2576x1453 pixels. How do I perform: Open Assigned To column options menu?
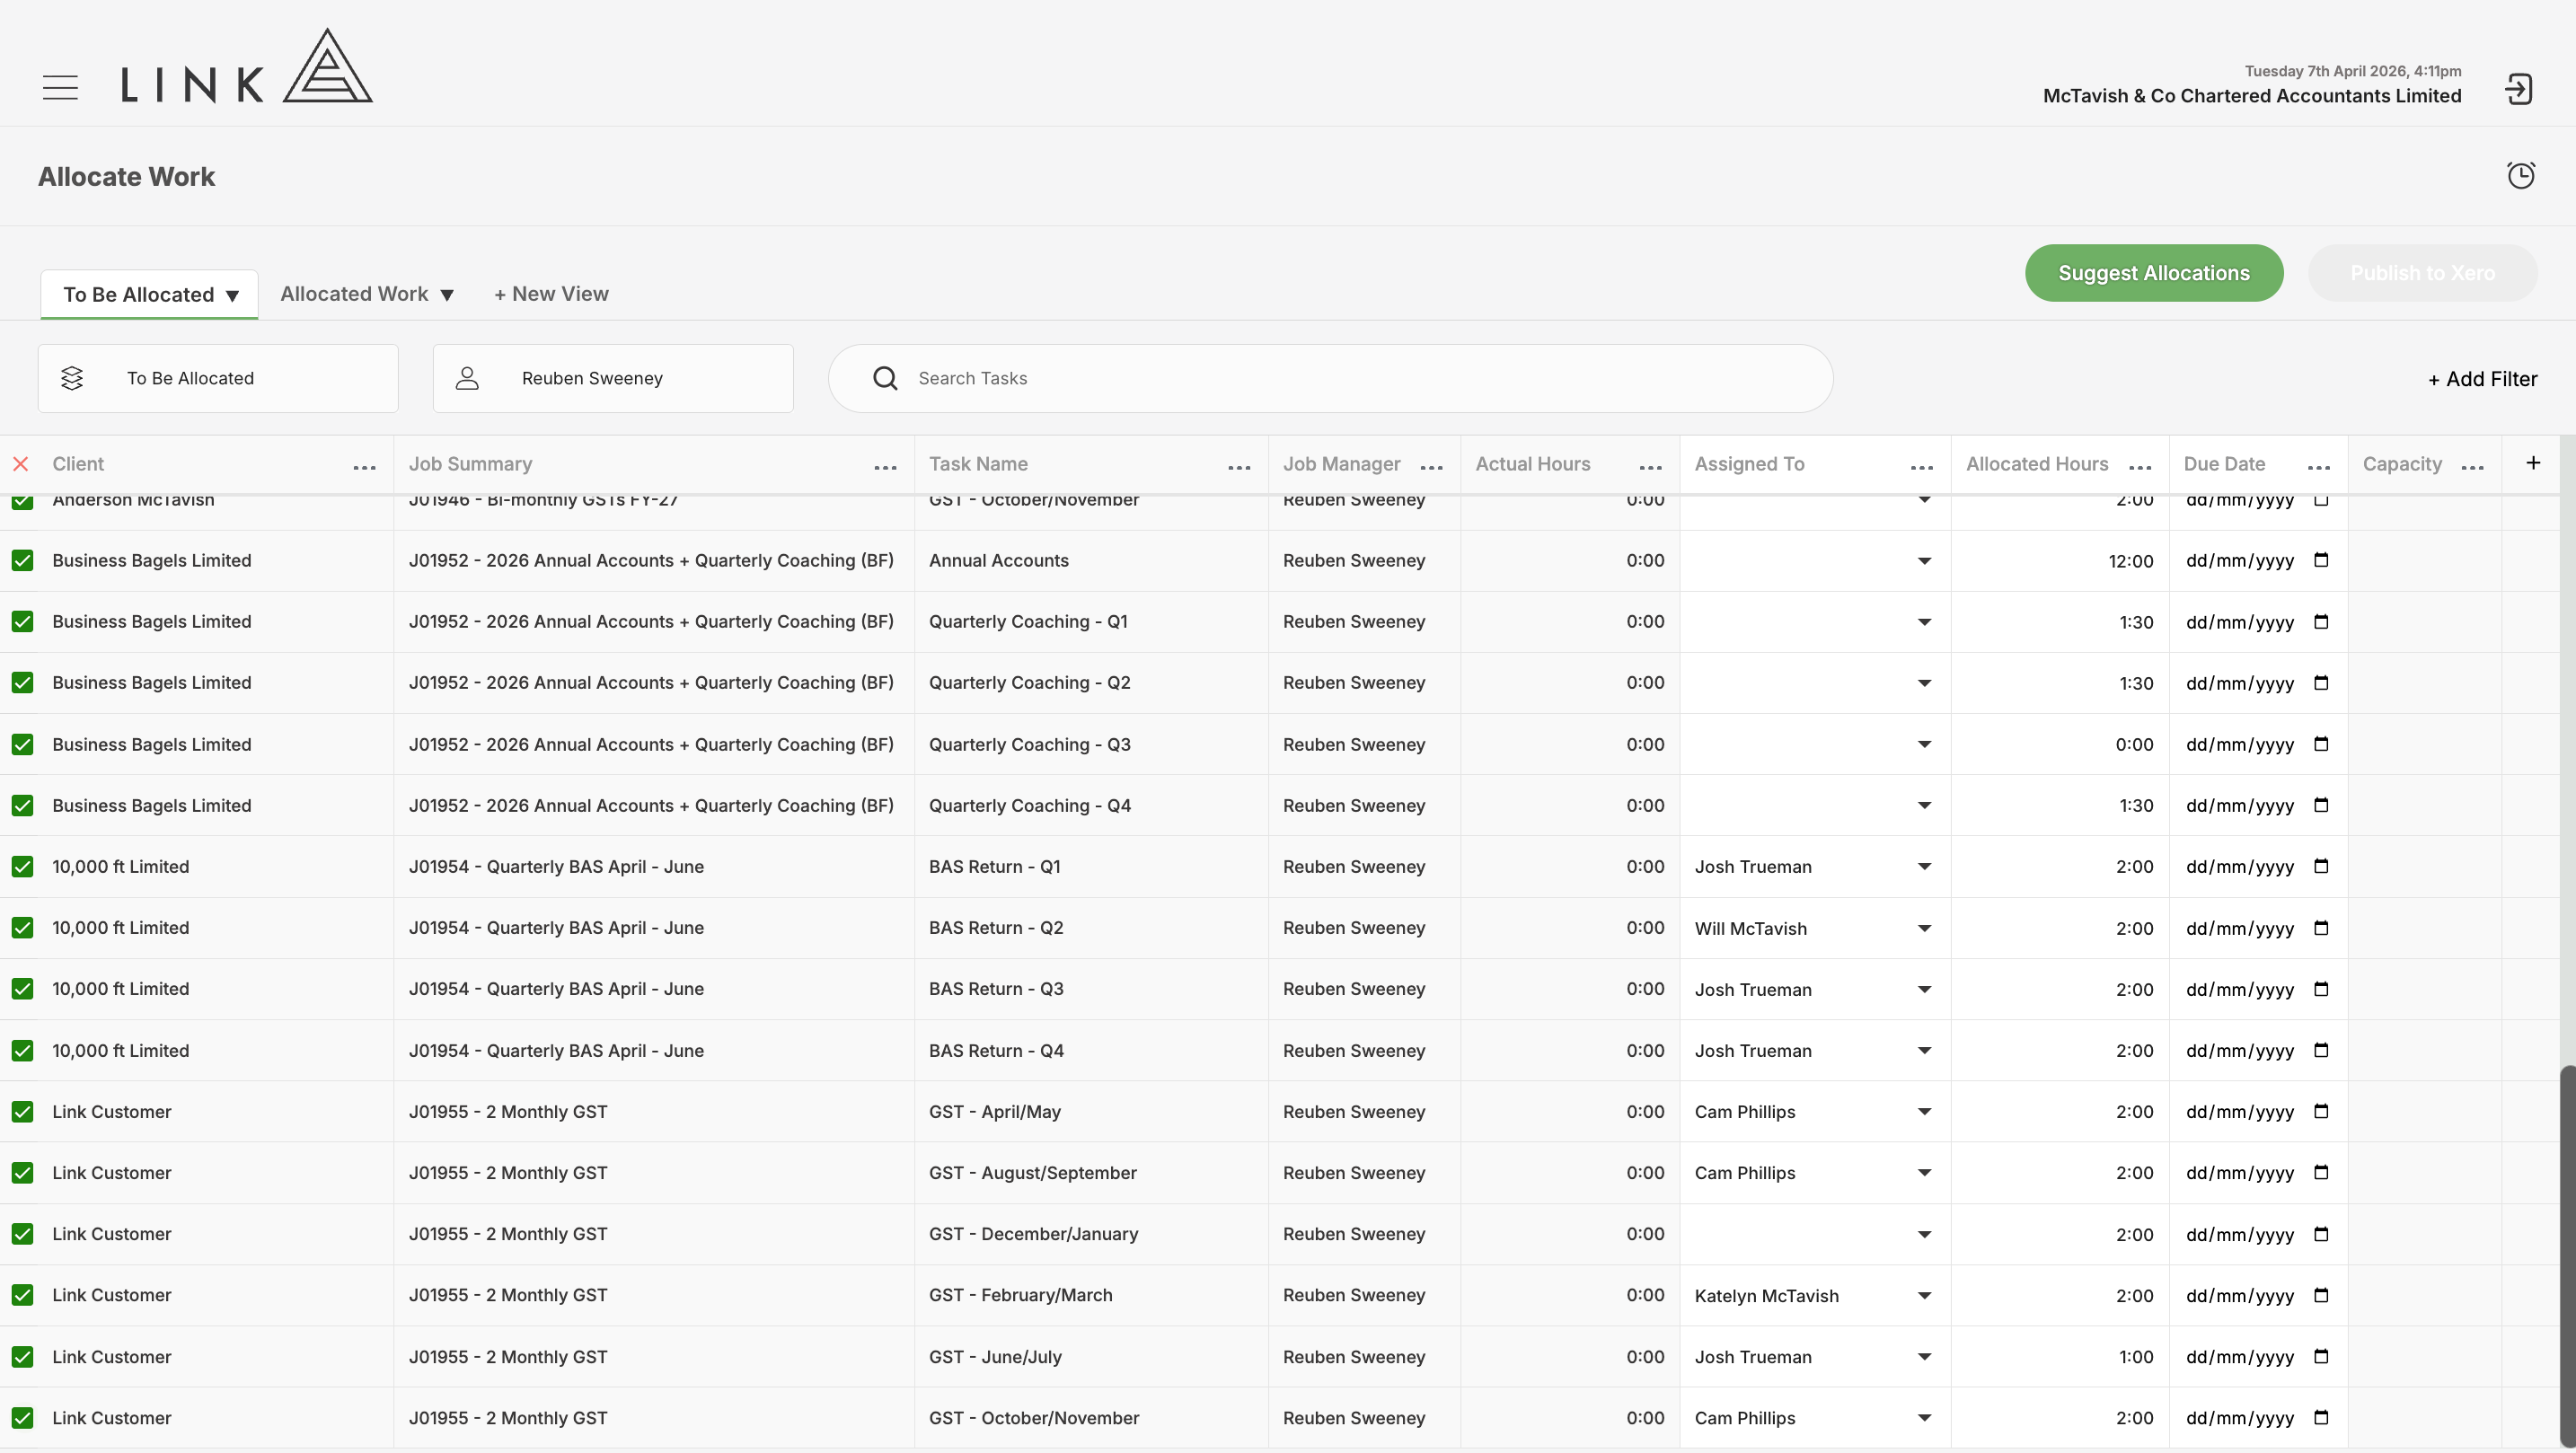pyautogui.click(x=1921, y=467)
